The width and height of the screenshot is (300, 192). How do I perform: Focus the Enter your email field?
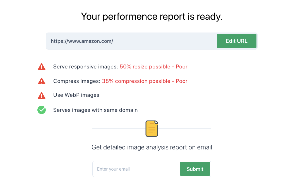pyautogui.click(x=136, y=169)
